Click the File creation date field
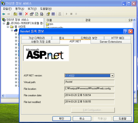This screenshot has width=138, height=123. click(89, 95)
